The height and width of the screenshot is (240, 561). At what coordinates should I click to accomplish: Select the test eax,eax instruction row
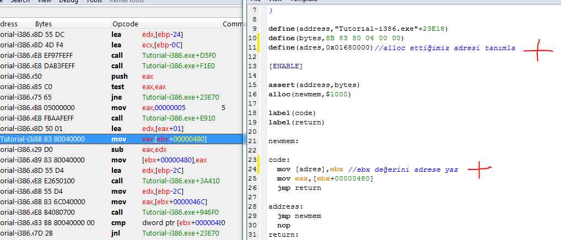point(121,87)
